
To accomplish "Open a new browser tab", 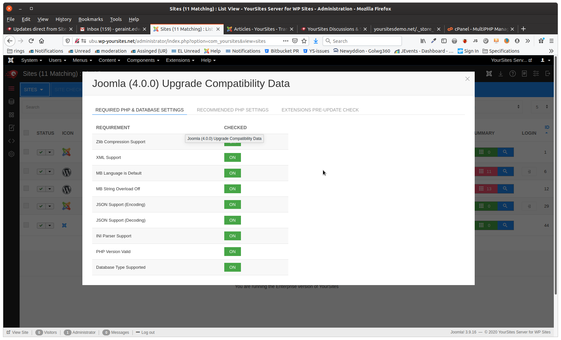I will pos(523,29).
